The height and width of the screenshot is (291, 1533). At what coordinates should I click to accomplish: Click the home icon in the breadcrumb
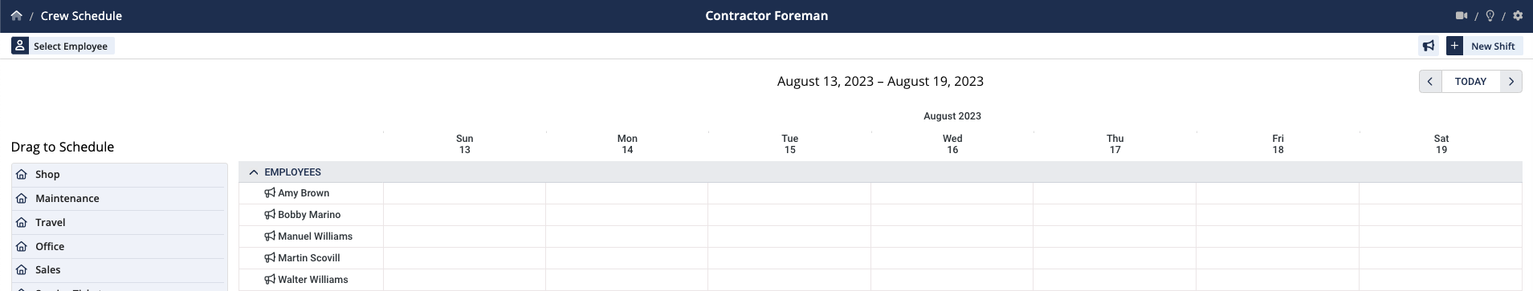(16, 15)
